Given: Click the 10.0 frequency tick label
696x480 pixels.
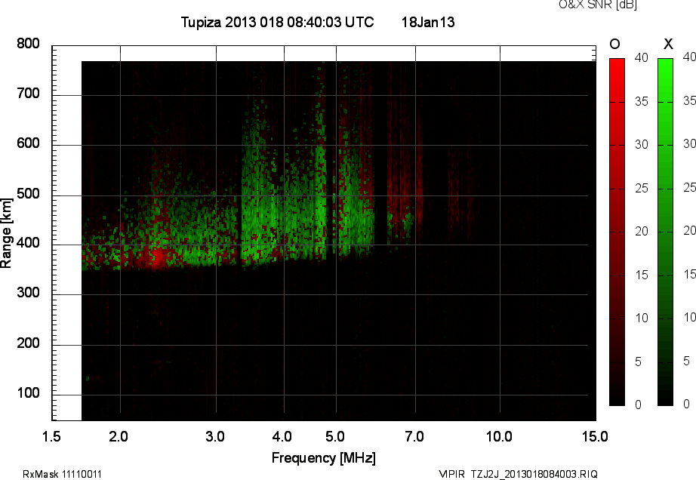Looking at the screenshot, I should (499, 437).
